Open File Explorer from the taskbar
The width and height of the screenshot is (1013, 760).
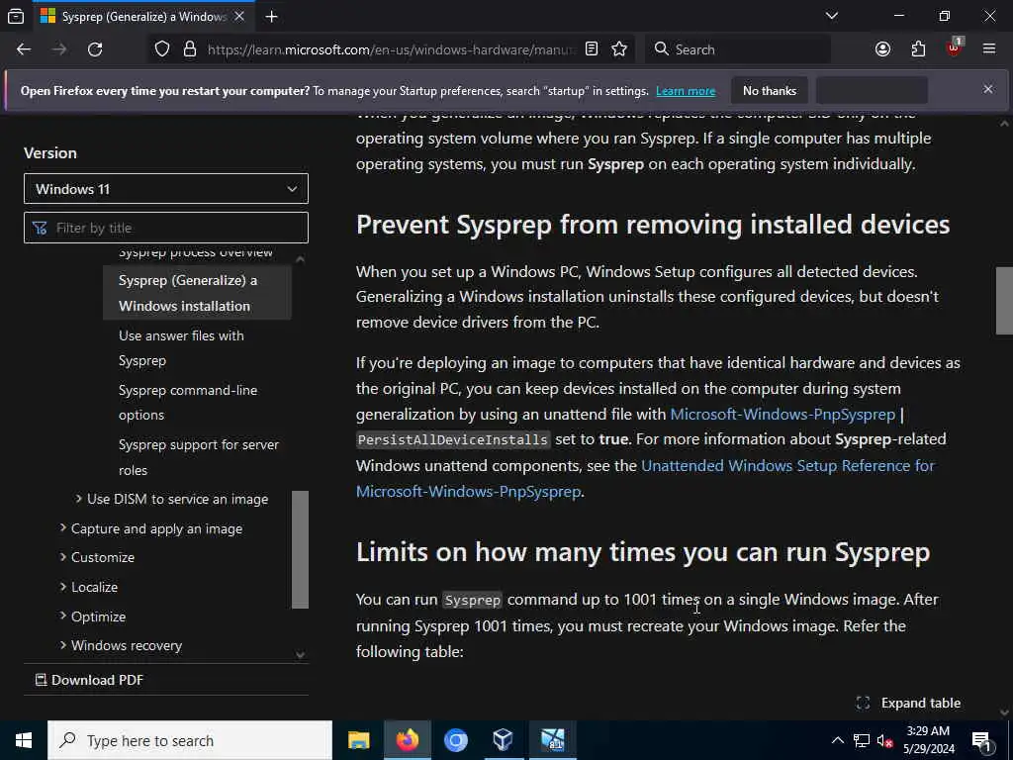(x=358, y=740)
